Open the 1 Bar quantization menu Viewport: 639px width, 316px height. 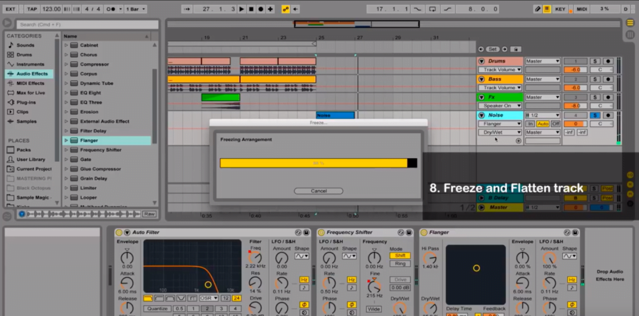pyautogui.click(x=135, y=9)
